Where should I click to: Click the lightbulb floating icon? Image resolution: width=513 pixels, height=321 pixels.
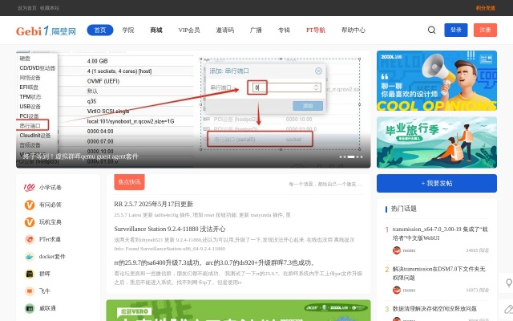pos(507,282)
